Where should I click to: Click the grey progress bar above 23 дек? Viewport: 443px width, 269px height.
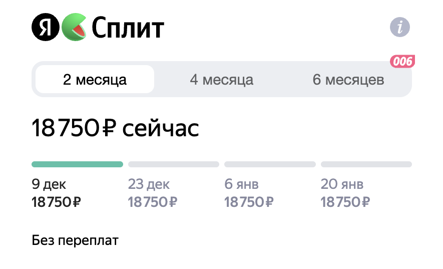pyautogui.click(x=174, y=164)
